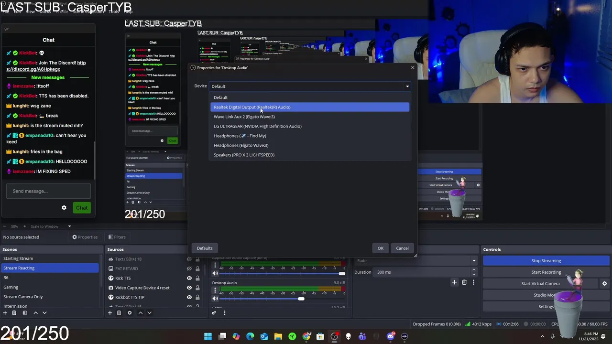Image resolution: width=612 pixels, height=344 pixels.
Task: Add a new scene with plus icon
Action: (x=5, y=313)
